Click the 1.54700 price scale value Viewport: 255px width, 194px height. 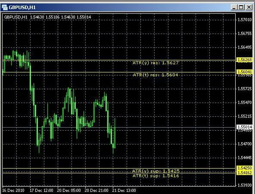[x=245, y=144]
